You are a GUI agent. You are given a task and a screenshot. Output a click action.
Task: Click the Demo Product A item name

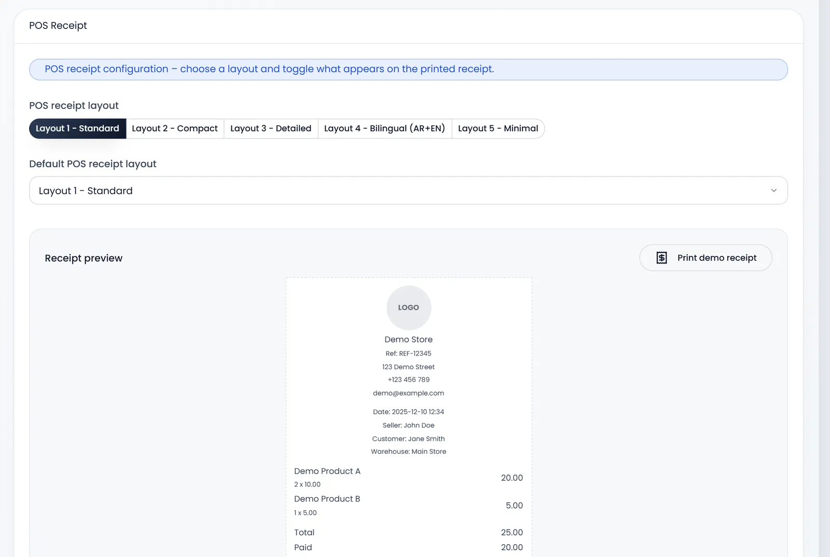click(327, 471)
